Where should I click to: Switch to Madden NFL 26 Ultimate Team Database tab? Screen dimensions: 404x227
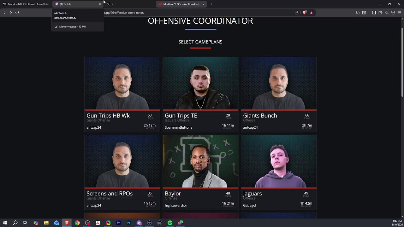(26, 4)
